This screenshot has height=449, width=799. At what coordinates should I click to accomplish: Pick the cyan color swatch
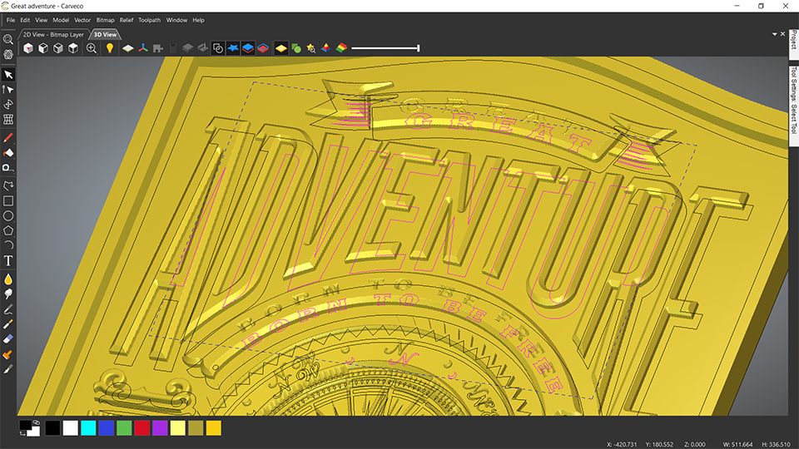point(87,427)
